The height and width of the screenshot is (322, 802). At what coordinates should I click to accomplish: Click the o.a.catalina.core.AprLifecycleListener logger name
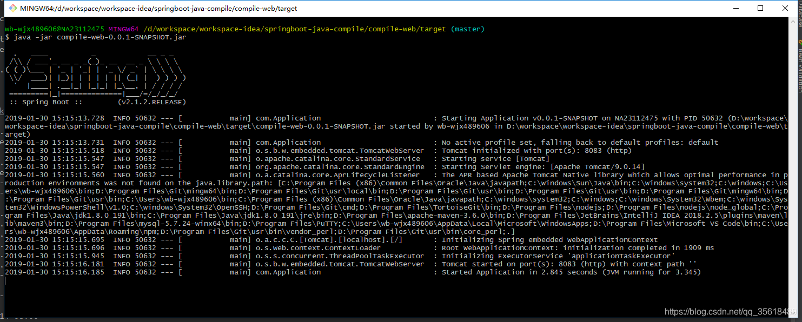[338, 175]
